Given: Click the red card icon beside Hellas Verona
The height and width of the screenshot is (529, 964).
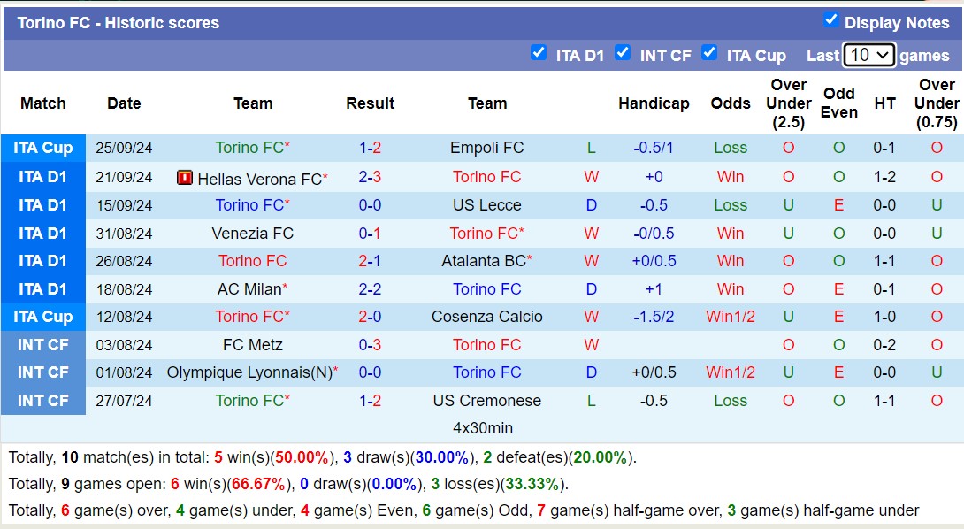Looking at the screenshot, I should click(185, 178).
